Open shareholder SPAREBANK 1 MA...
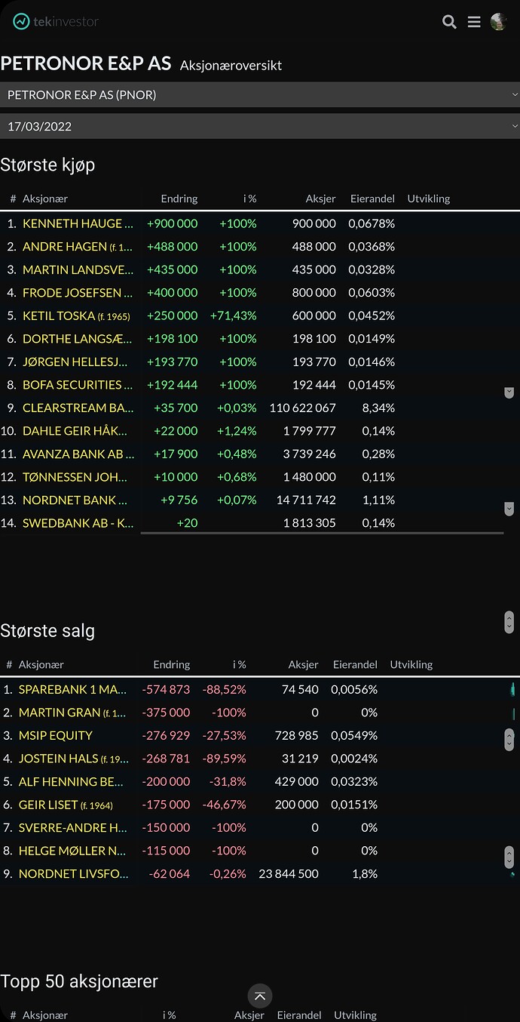Image resolution: width=520 pixels, height=1022 pixels. coord(73,689)
